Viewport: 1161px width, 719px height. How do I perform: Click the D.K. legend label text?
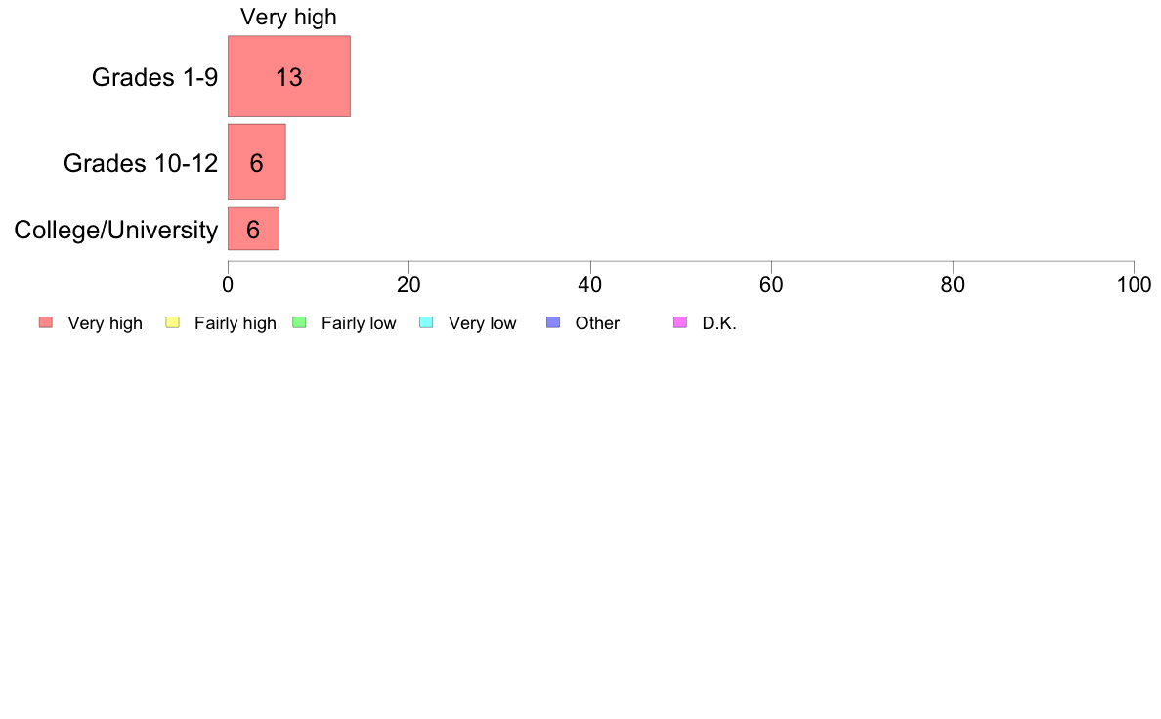[x=719, y=323]
